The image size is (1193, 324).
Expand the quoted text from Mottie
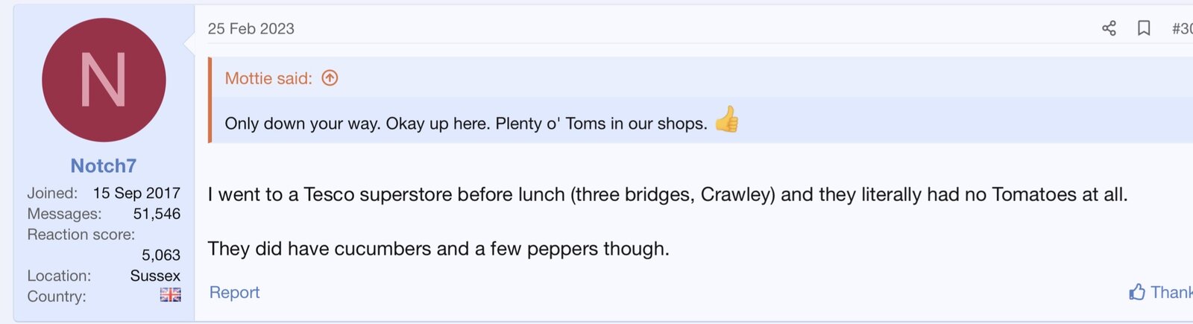pos(466,124)
